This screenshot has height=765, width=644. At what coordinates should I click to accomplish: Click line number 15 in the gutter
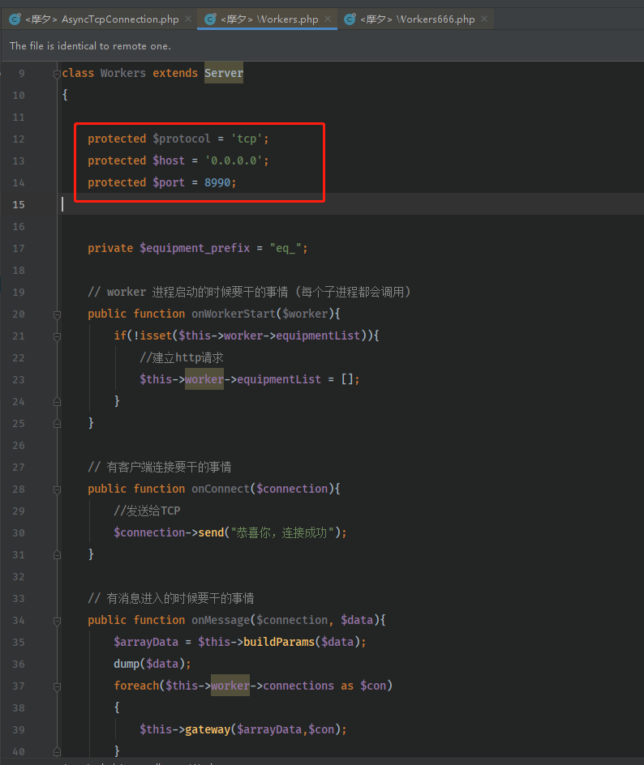pyautogui.click(x=19, y=205)
